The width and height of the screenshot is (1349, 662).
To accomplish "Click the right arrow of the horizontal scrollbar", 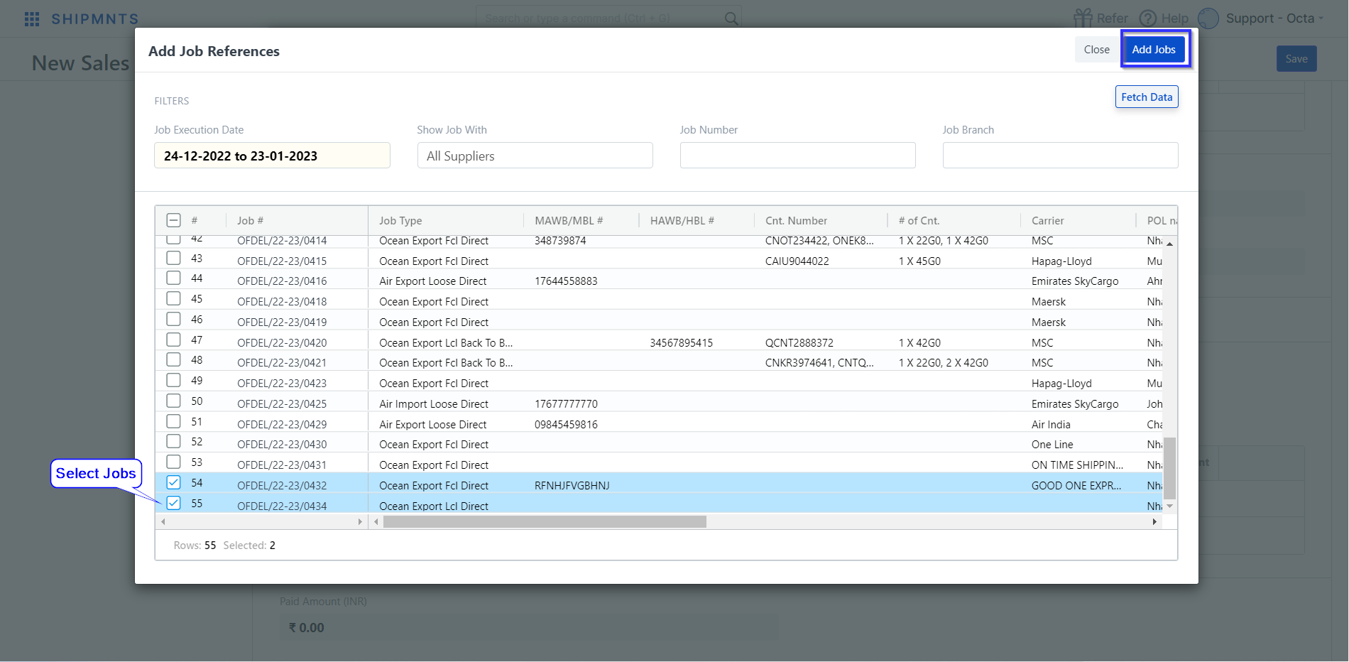I will tap(1154, 522).
